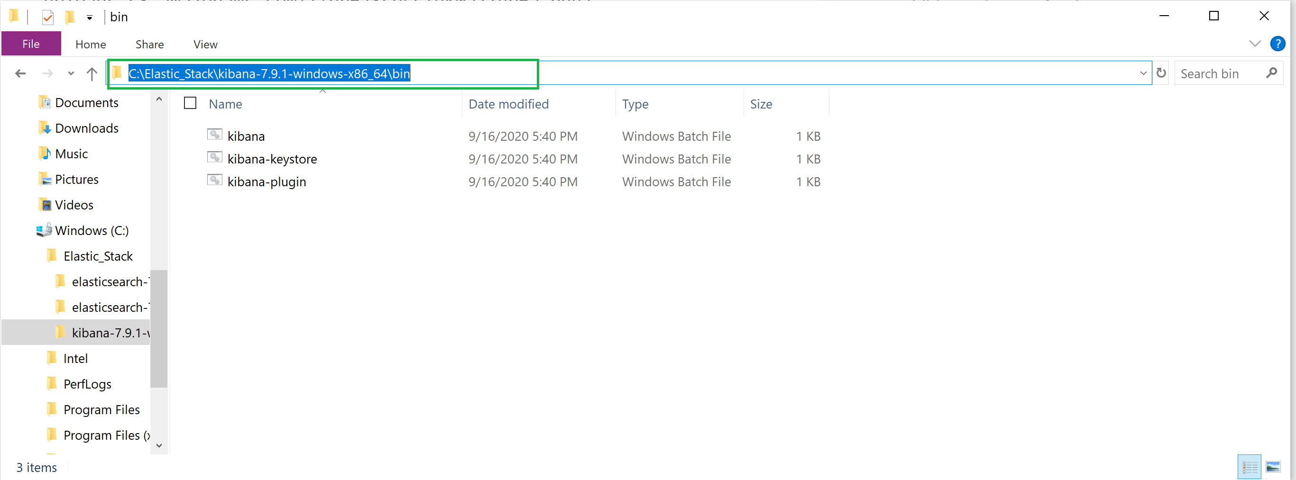Switch to details view icon
This screenshot has height=480, width=1296.
tap(1249, 467)
